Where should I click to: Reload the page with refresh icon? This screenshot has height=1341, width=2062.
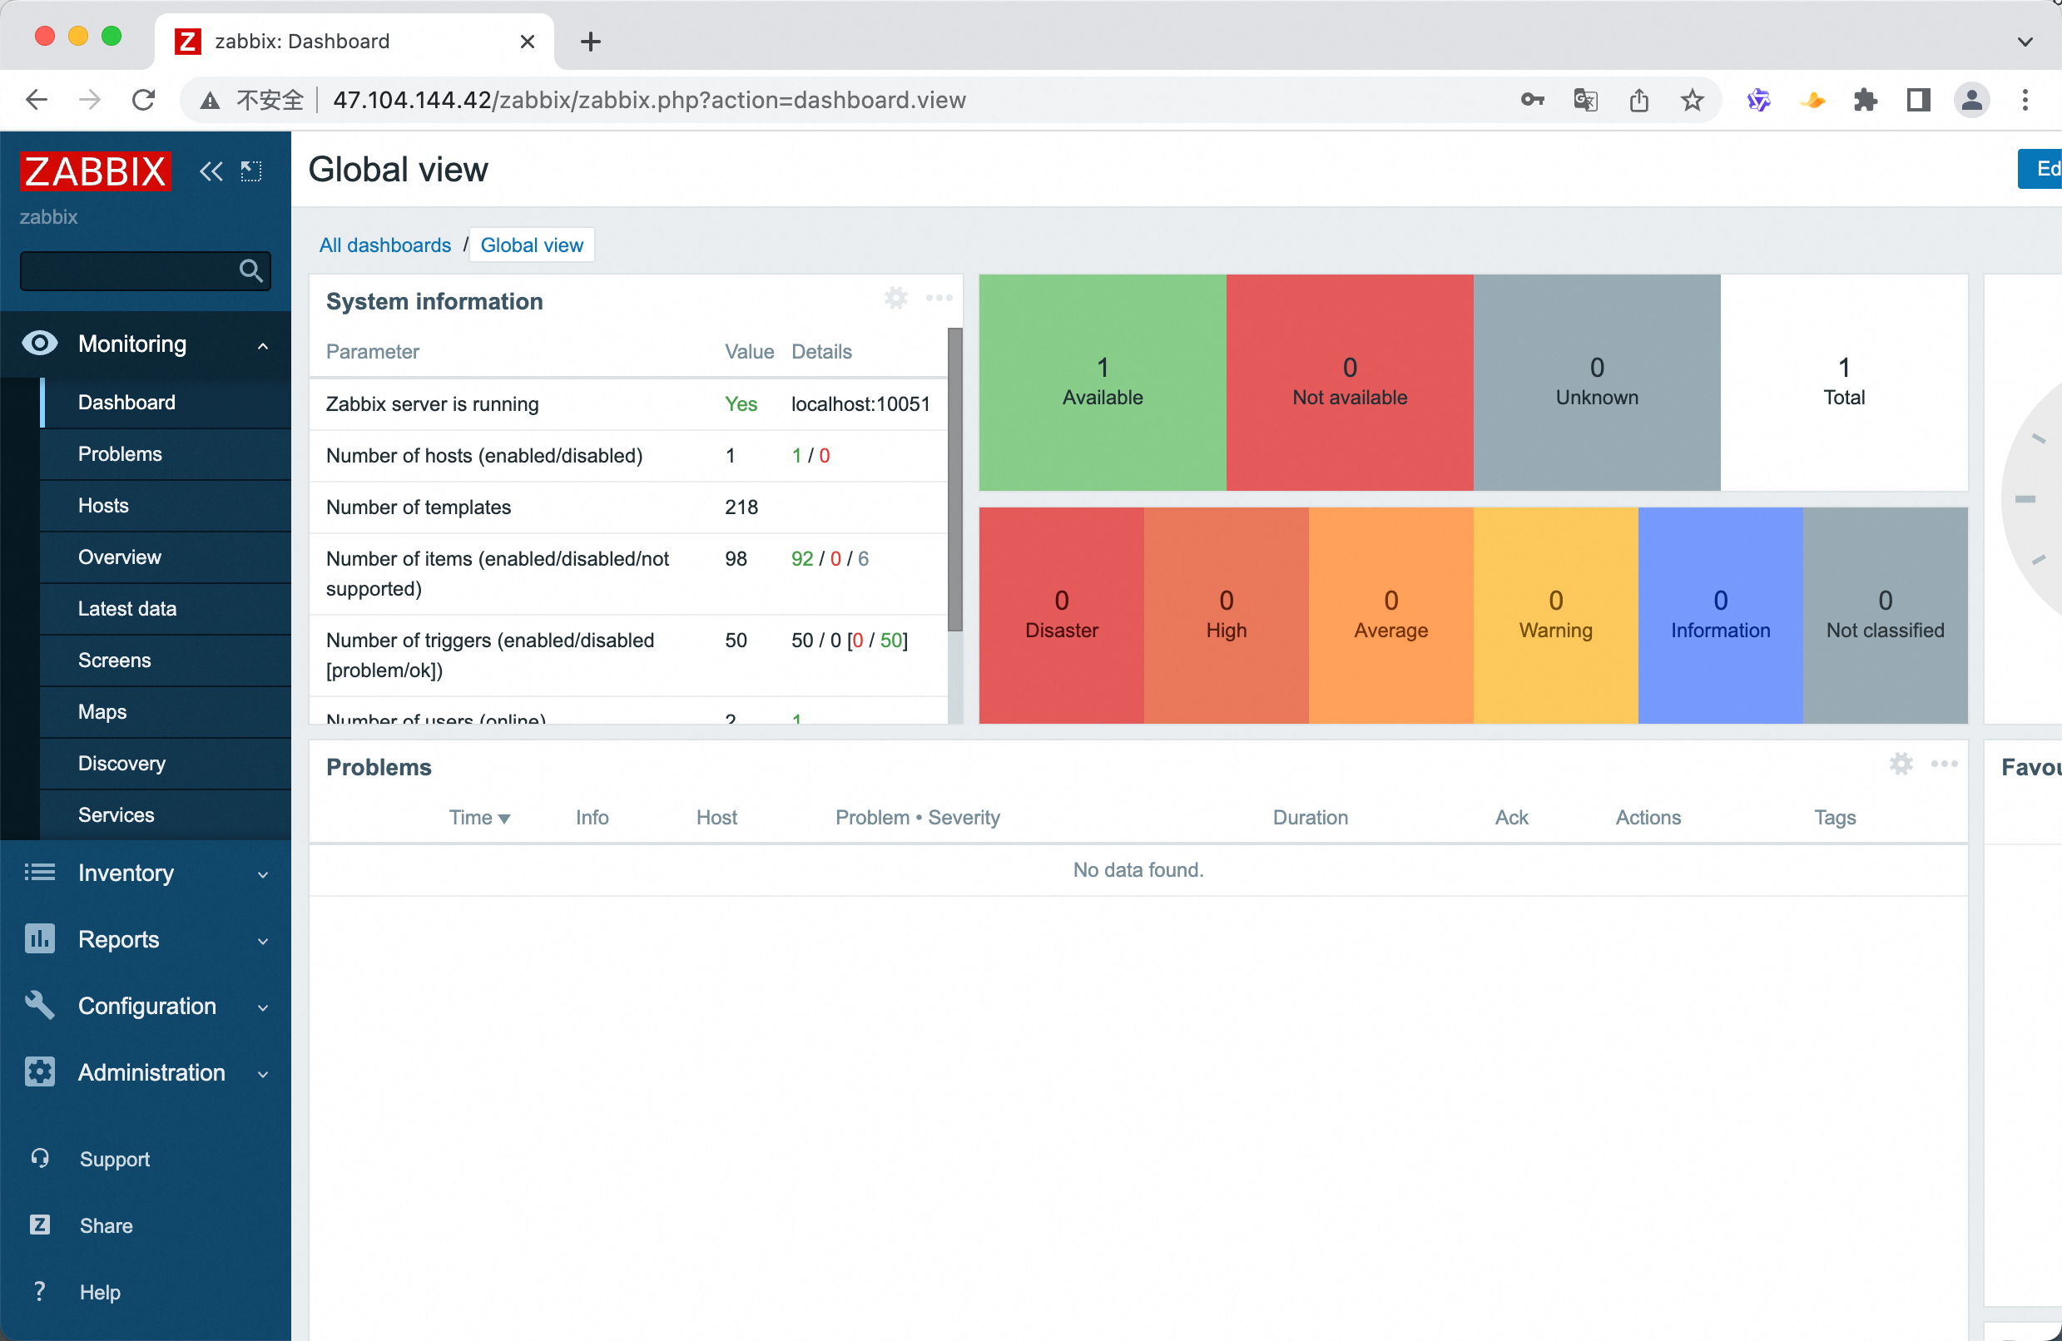[144, 100]
